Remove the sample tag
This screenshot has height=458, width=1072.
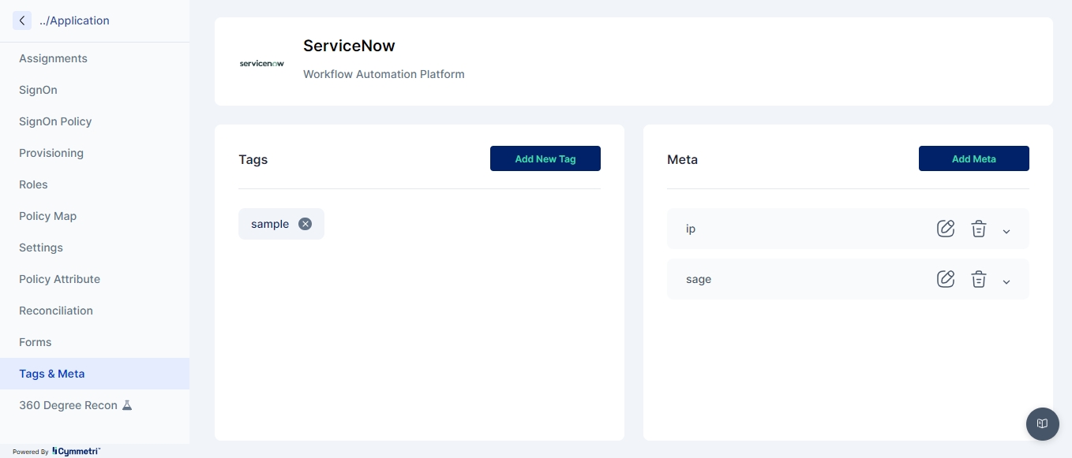pyautogui.click(x=305, y=224)
